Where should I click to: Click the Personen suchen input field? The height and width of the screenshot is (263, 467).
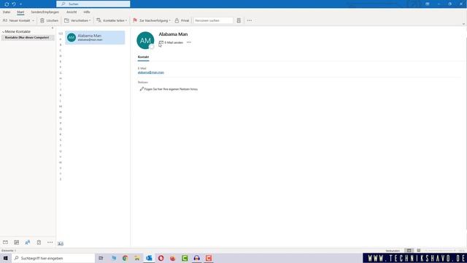tap(213, 20)
